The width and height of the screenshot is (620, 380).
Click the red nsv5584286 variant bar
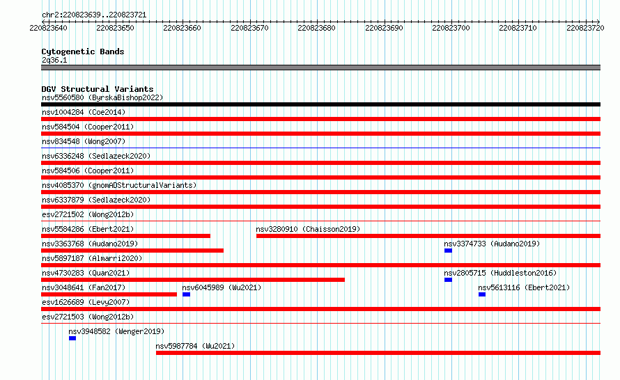coord(125,236)
